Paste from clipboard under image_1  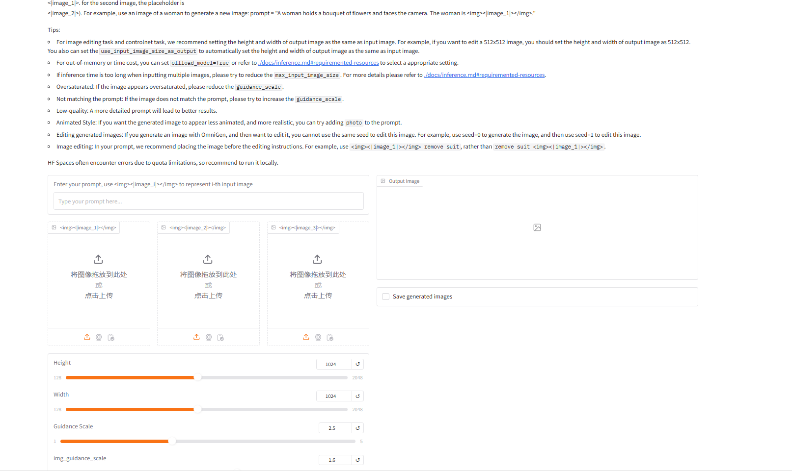[111, 337]
